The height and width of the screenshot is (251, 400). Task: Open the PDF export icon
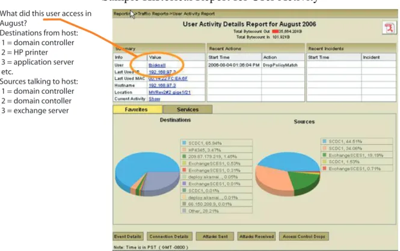[x=389, y=28]
